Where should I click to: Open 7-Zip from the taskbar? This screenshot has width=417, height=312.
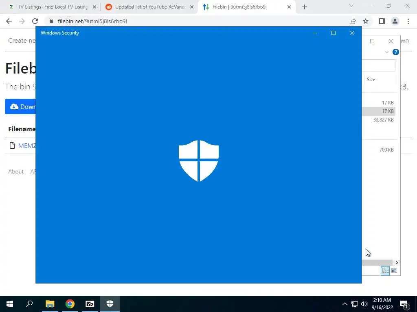90,304
